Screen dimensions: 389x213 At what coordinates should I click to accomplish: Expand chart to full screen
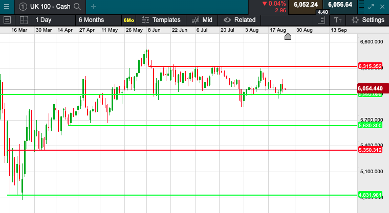click(371, 7)
